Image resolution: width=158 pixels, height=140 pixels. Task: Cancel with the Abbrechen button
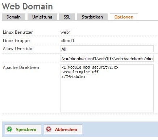tap(63, 129)
